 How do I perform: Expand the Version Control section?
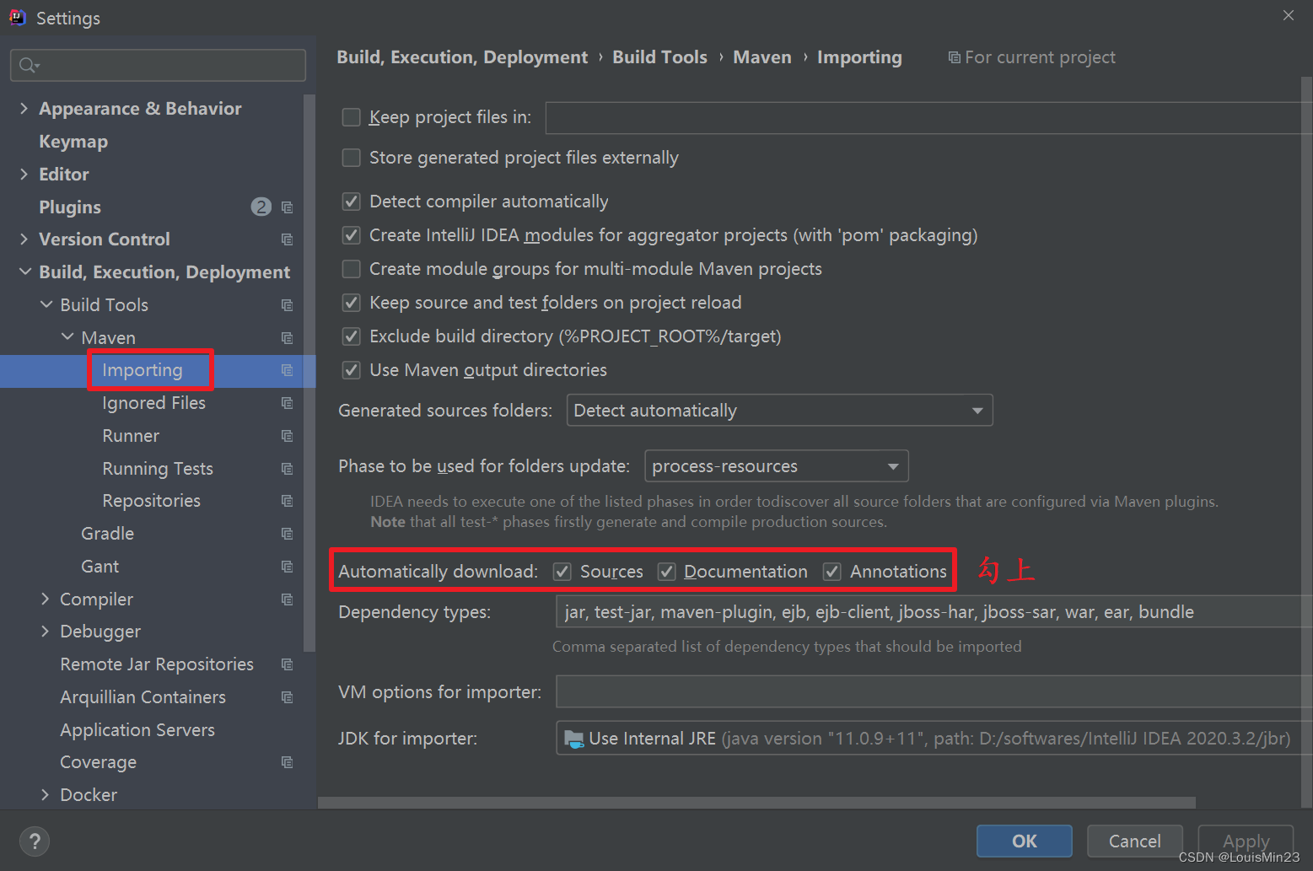coord(24,239)
